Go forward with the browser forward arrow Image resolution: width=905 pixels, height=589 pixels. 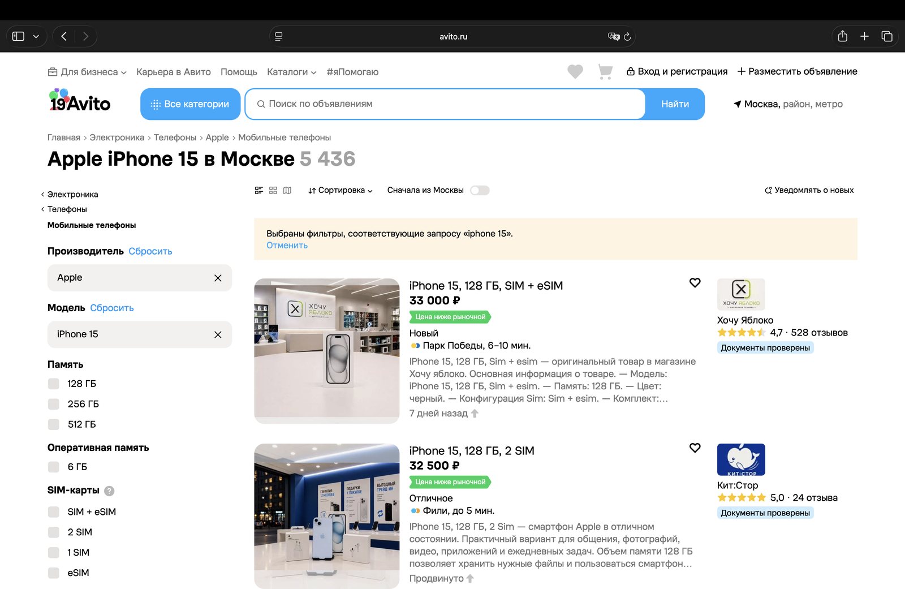85,36
